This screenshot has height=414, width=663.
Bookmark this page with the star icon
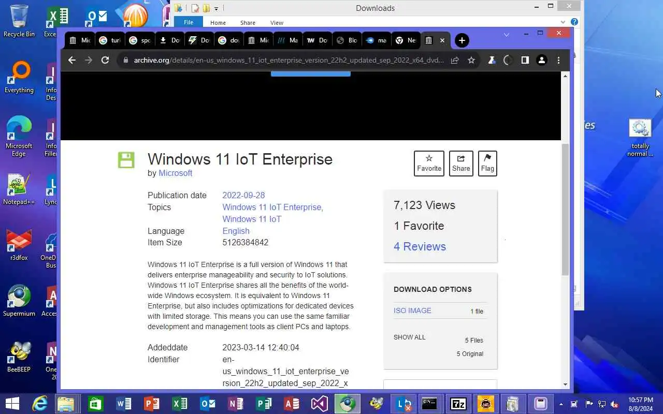coord(471,60)
